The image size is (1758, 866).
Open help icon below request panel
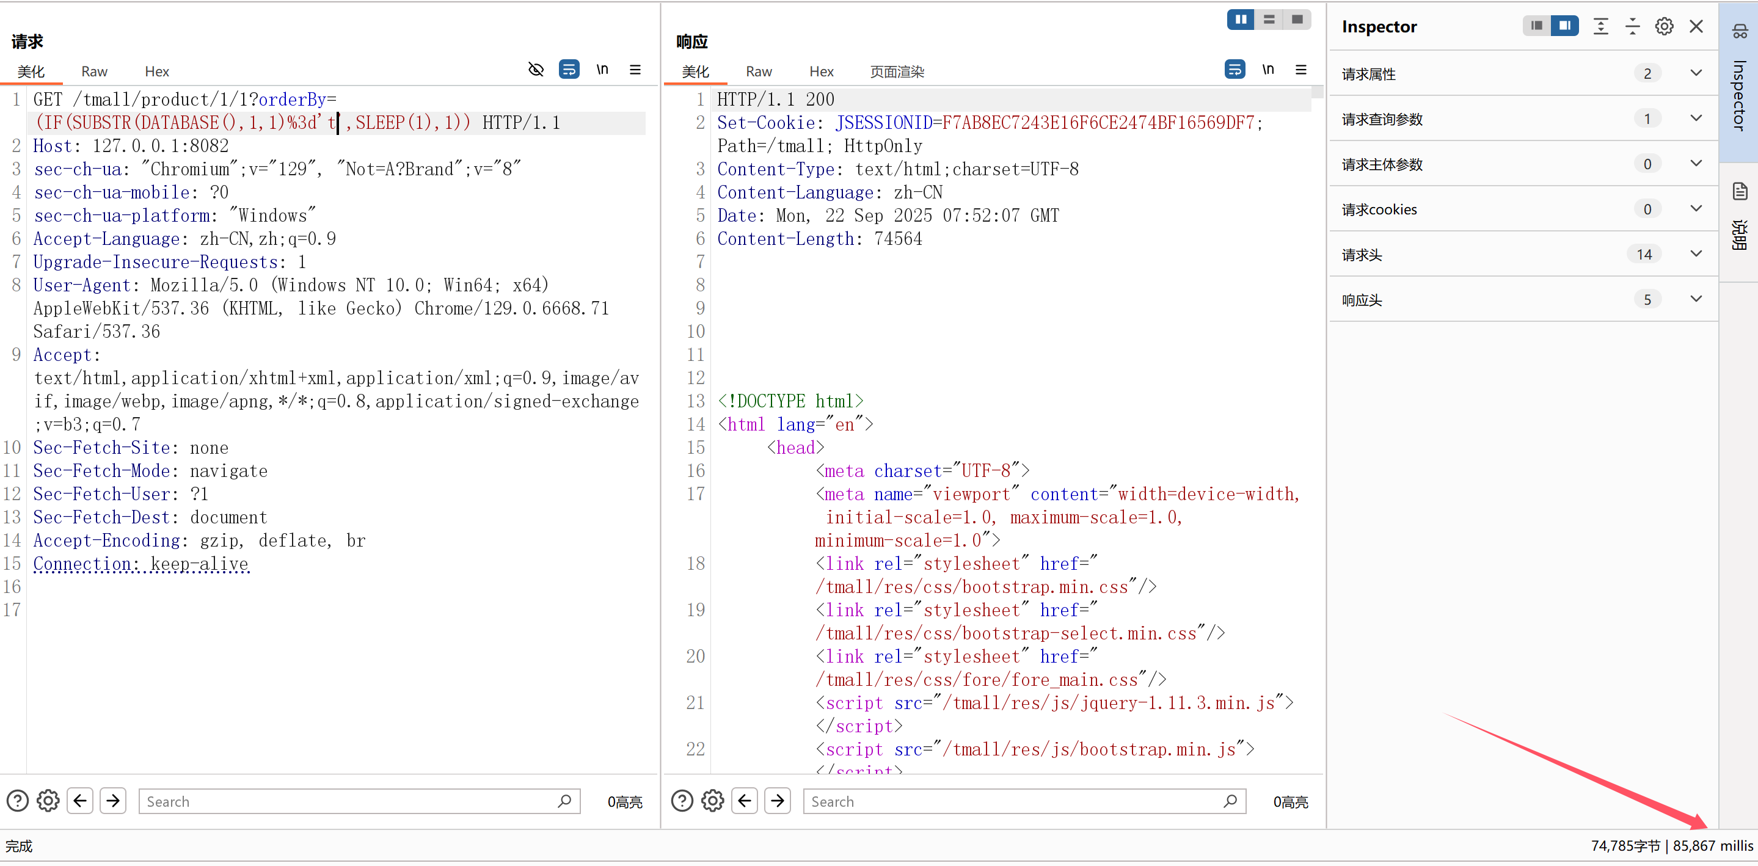point(18,801)
